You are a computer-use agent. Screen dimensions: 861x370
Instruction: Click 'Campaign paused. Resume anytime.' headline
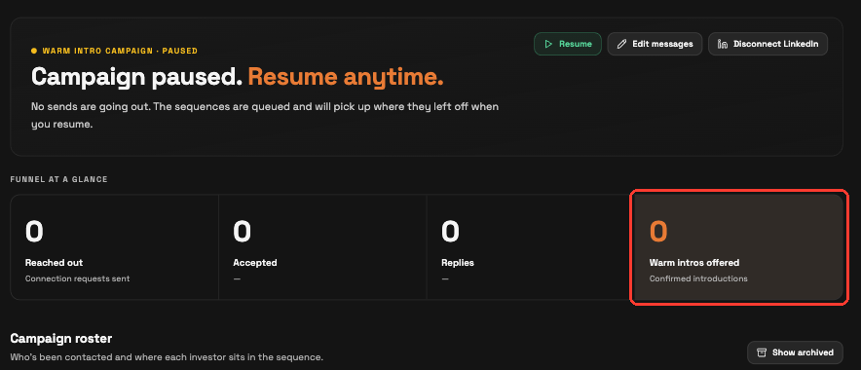click(x=238, y=77)
